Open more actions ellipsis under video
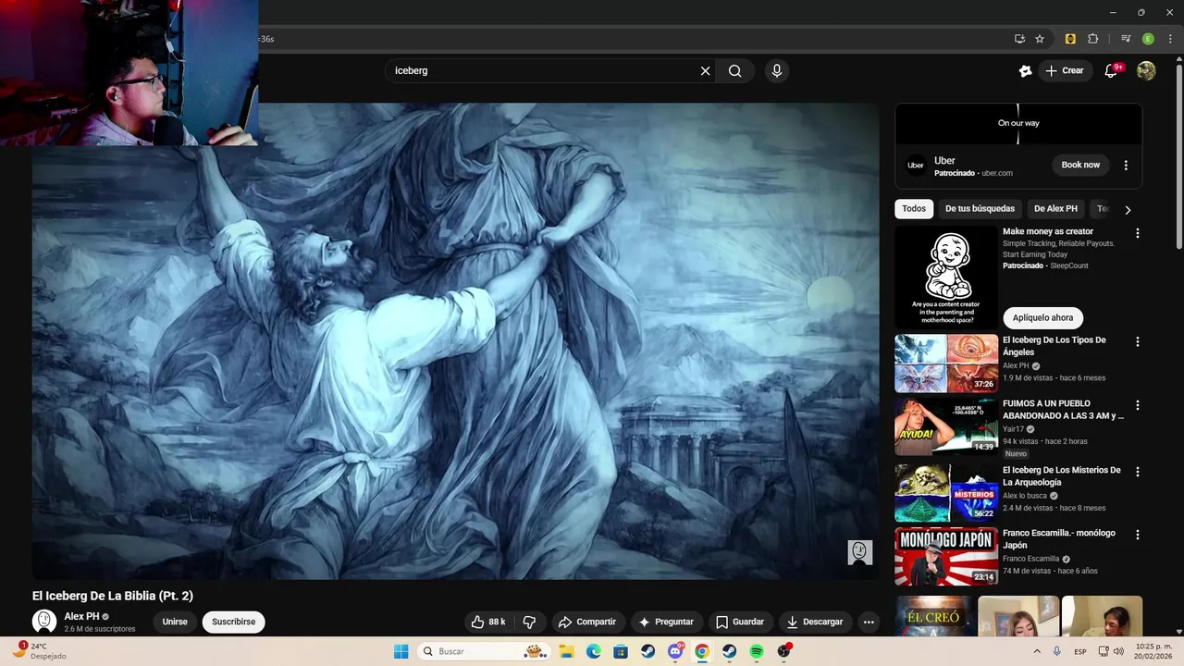Viewport: 1184px width, 666px height. 869,622
